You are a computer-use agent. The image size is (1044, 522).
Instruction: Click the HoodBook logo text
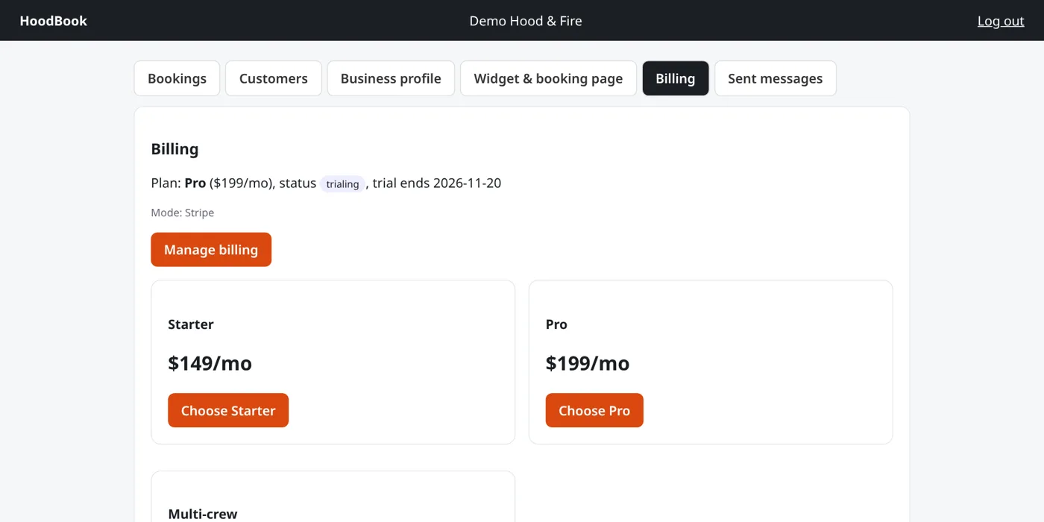54,21
